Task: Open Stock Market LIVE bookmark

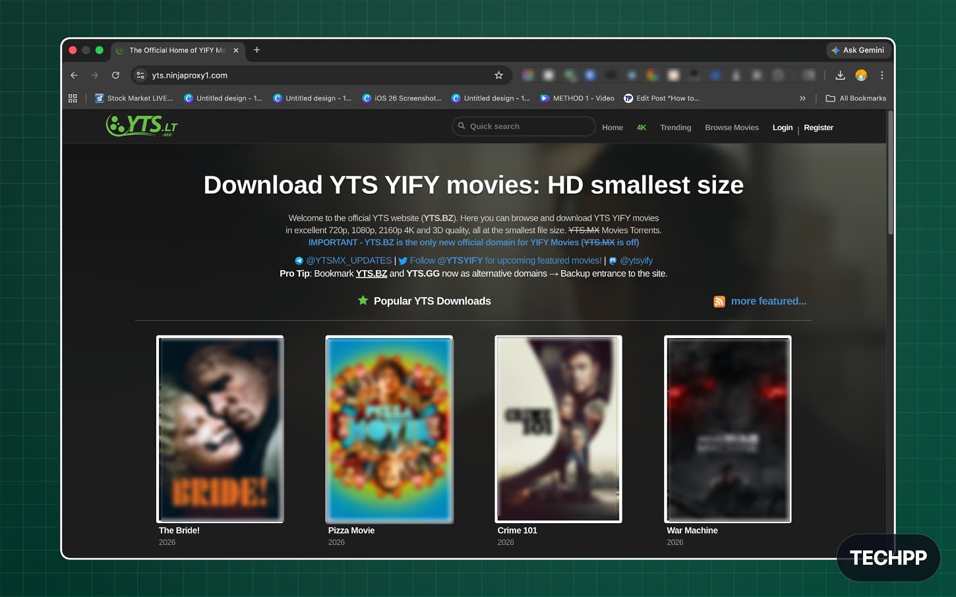Action: pyautogui.click(x=134, y=98)
